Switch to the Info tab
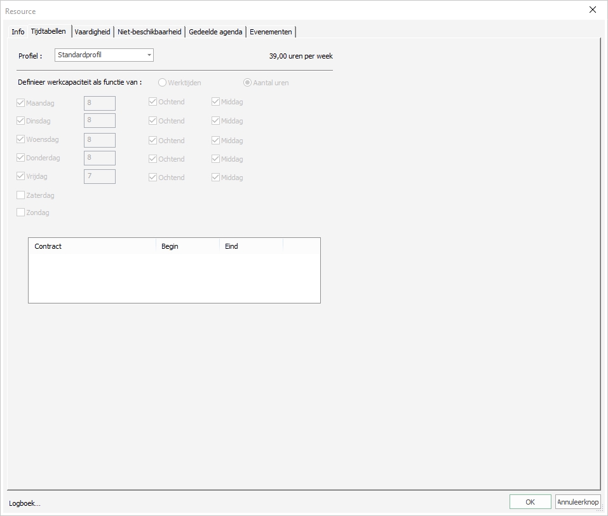Viewport: 608px width, 516px height. click(17, 31)
